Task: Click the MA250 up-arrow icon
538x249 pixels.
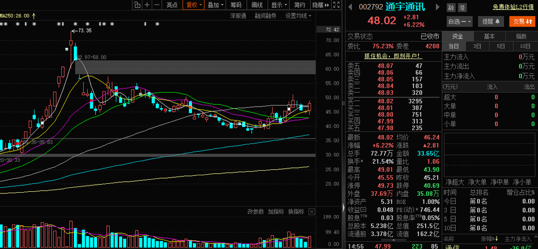Action: tap(33, 16)
